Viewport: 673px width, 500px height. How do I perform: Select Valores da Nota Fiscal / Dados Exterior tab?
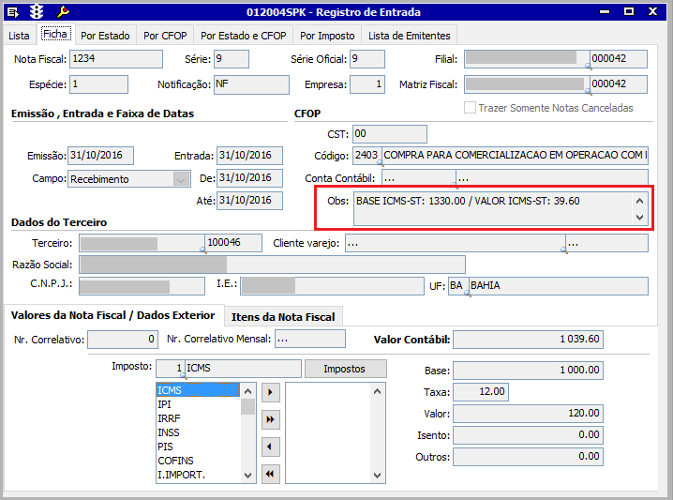pos(112,315)
